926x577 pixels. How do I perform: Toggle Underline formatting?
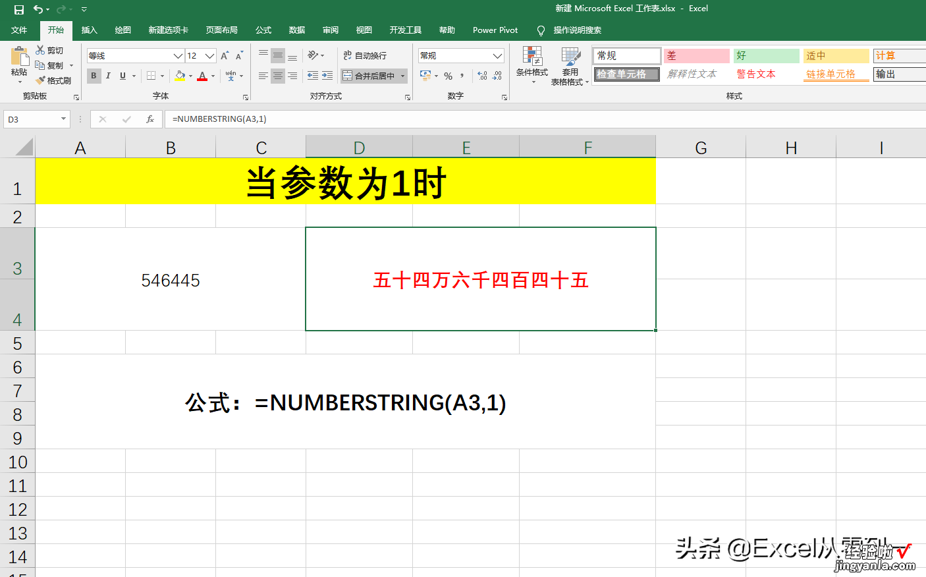123,76
